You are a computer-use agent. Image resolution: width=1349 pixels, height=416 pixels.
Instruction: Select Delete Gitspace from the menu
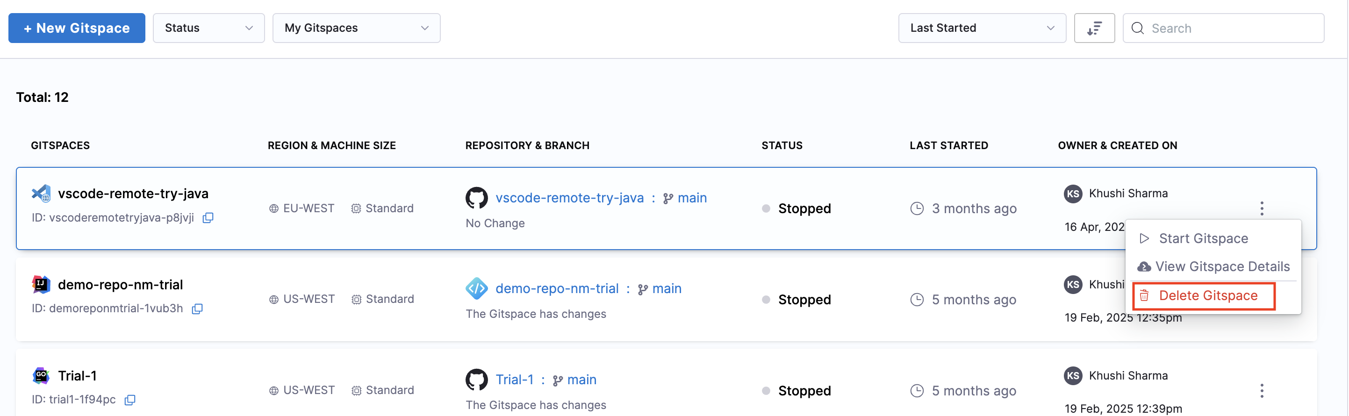click(x=1207, y=295)
